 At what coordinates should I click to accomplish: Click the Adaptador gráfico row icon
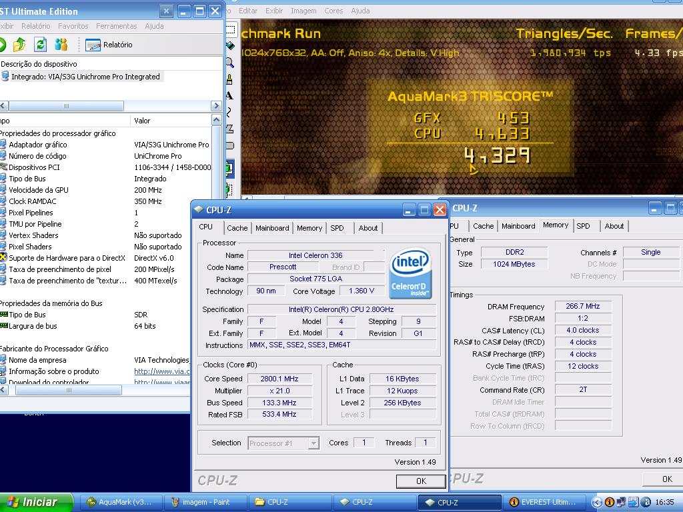(x=3, y=145)
